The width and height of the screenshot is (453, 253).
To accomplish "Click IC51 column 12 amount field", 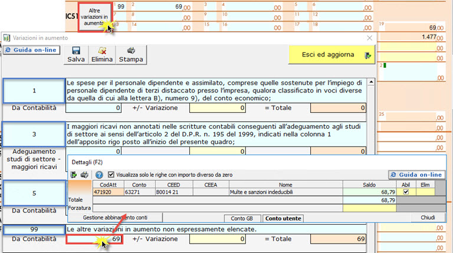I will pos(342,16).
